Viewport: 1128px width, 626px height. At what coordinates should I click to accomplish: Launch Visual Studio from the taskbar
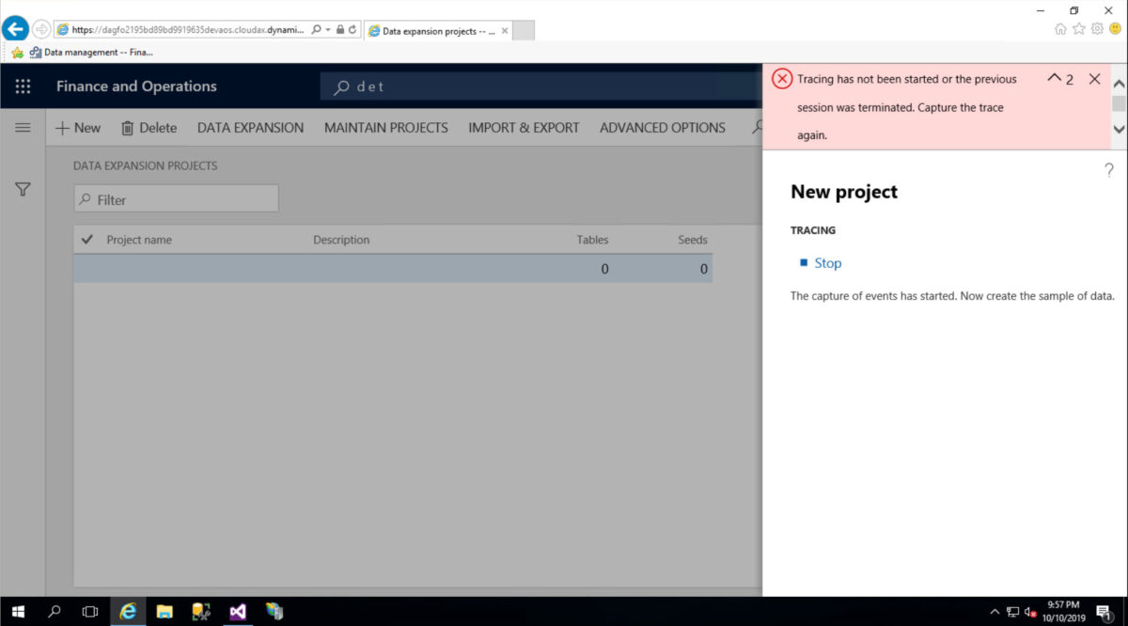(x=237, y=611)
